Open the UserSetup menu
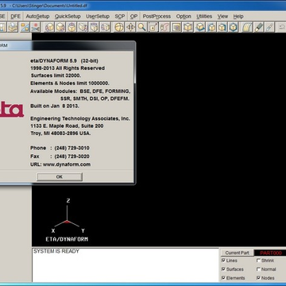Screen dimensions: 286x286 point(98,17)
